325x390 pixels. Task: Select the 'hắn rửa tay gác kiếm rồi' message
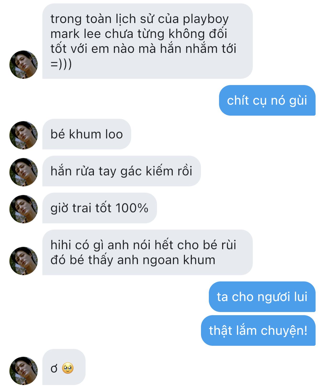pyautogui.click(x=121, y=171)
